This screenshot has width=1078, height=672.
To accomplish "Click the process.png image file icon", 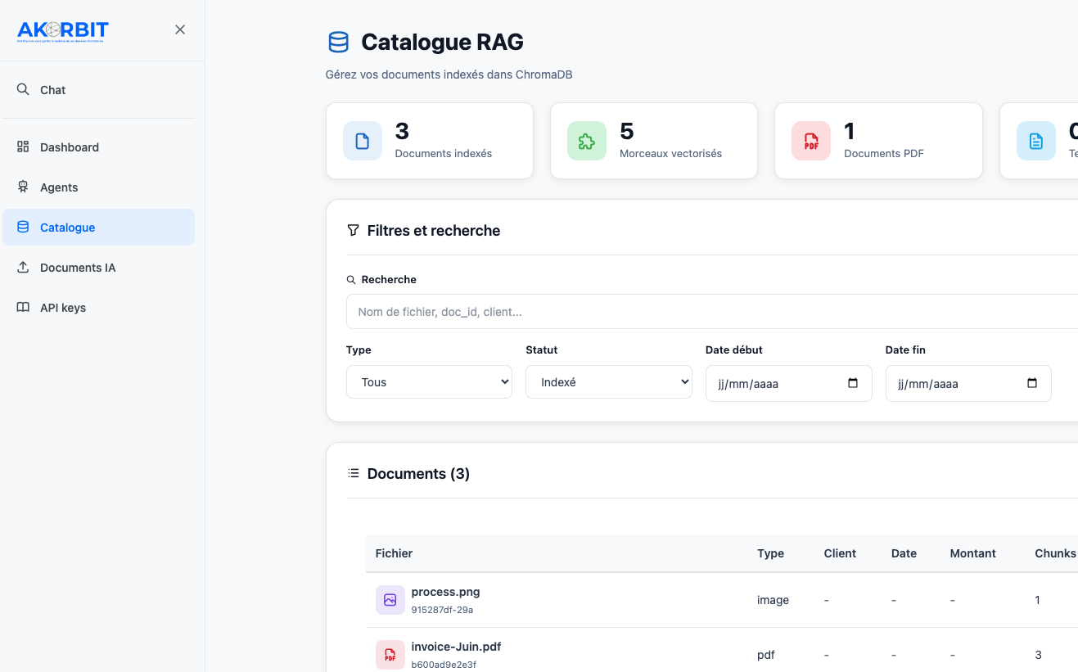I will coord(390,600).
